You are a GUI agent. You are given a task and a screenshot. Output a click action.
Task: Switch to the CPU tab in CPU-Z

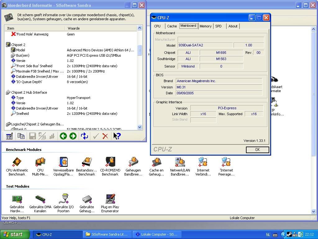157,26
